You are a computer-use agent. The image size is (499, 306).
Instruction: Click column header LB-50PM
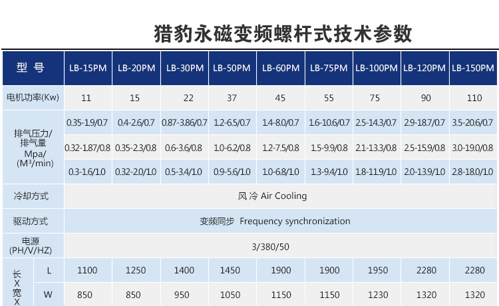pyautogui.click(x=232, y=68)
